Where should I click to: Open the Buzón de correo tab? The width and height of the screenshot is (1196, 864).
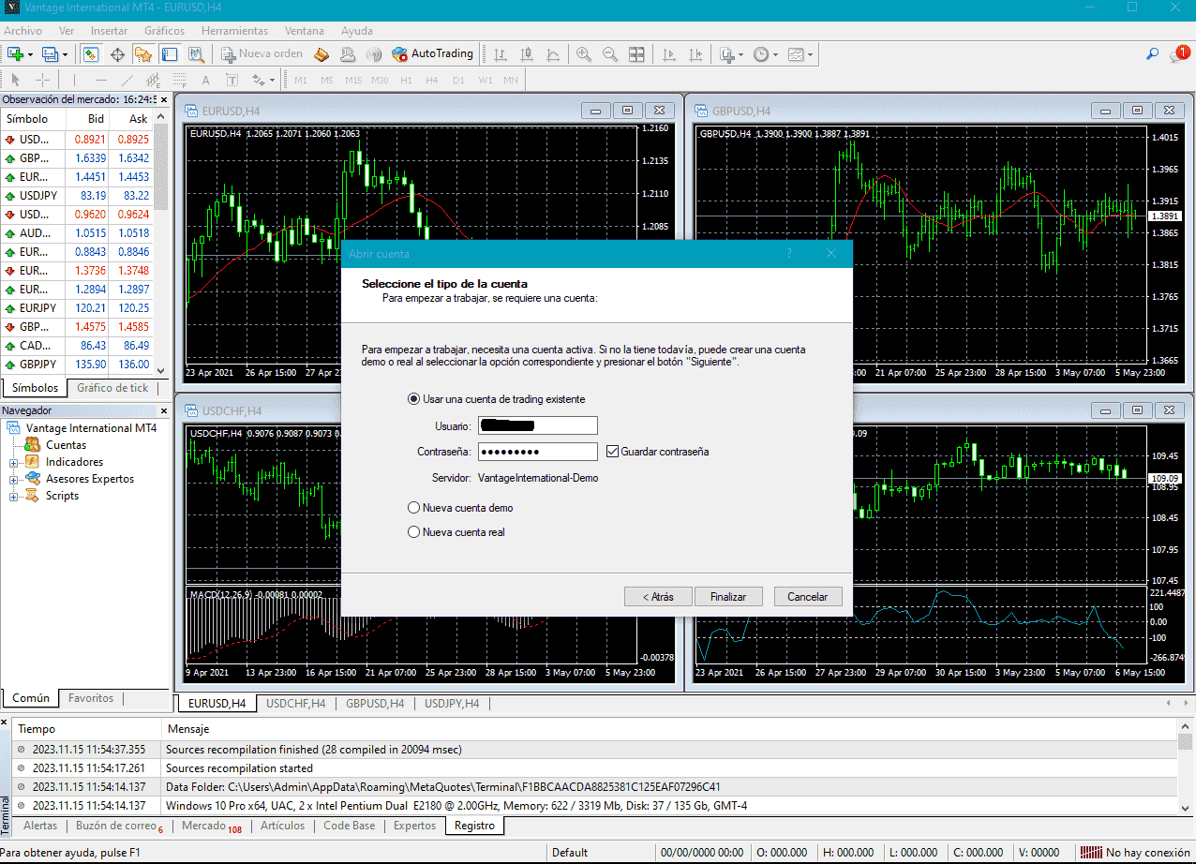pos(119,826)
